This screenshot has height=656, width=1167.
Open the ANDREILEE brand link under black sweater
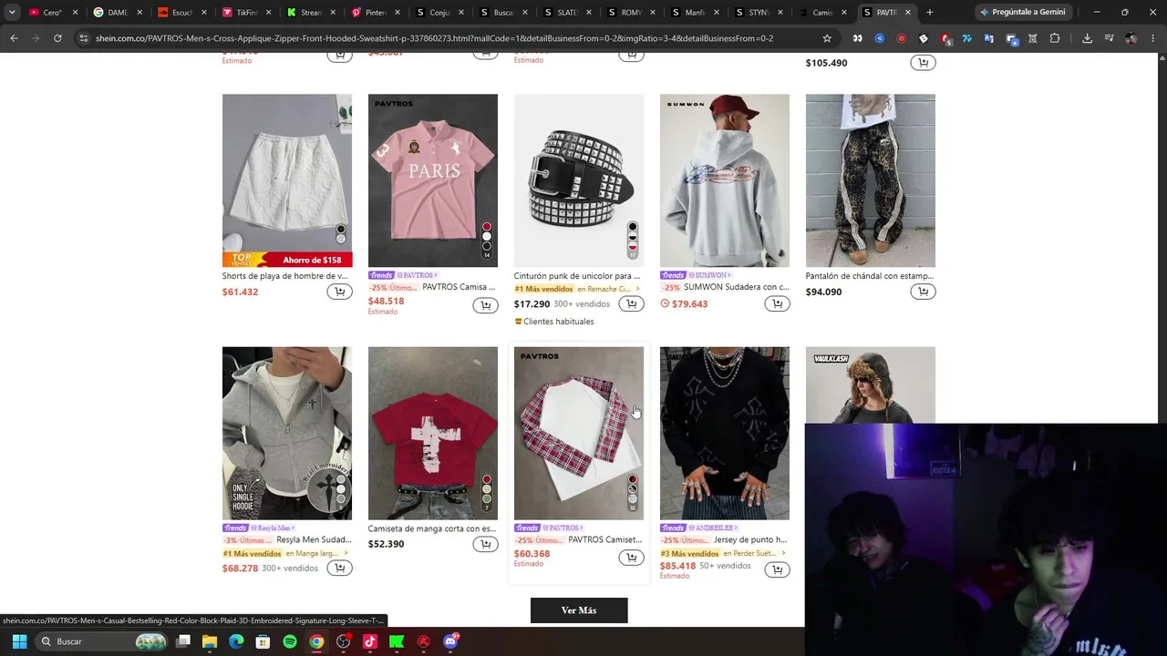[x=713, y=528]
